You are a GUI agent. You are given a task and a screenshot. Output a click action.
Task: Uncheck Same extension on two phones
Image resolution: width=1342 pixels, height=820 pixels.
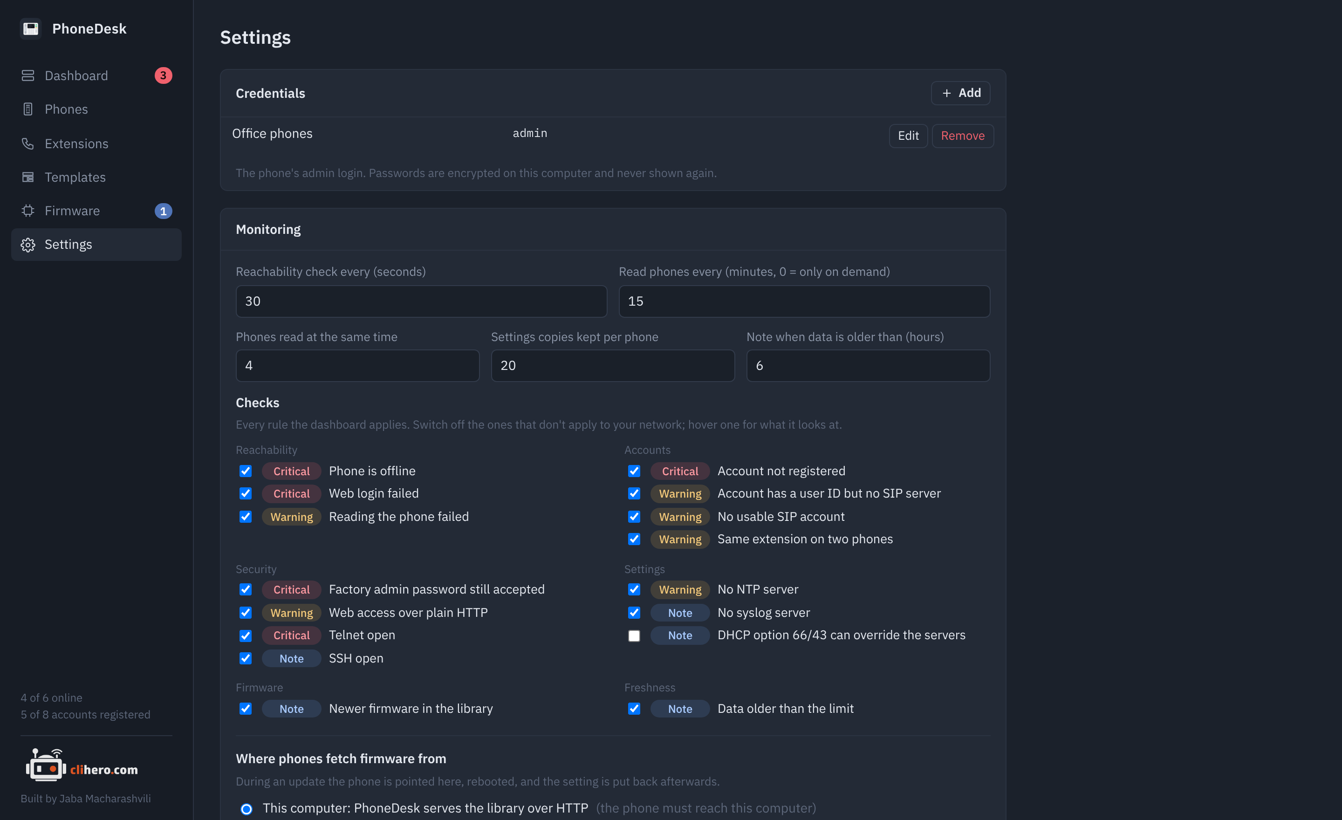634,539
